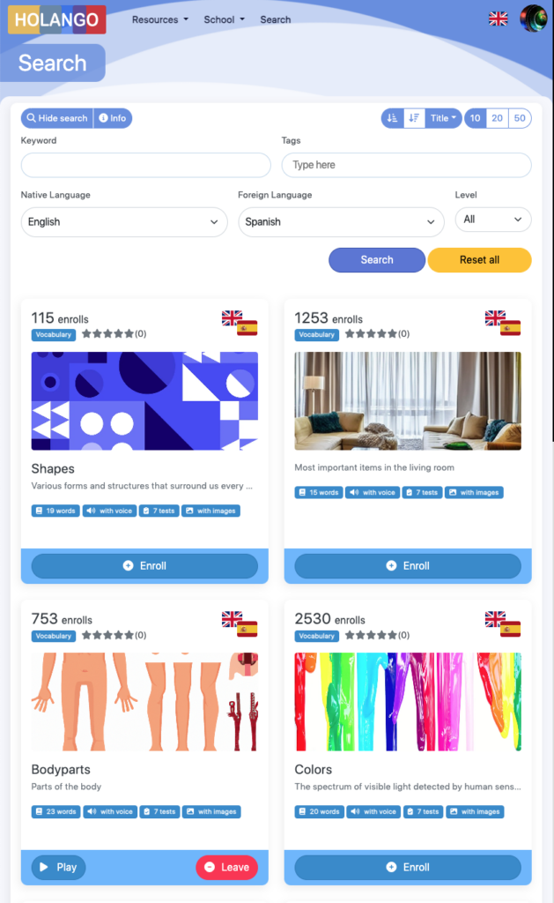
Task: Show 50 results per page
Action: 520,118
